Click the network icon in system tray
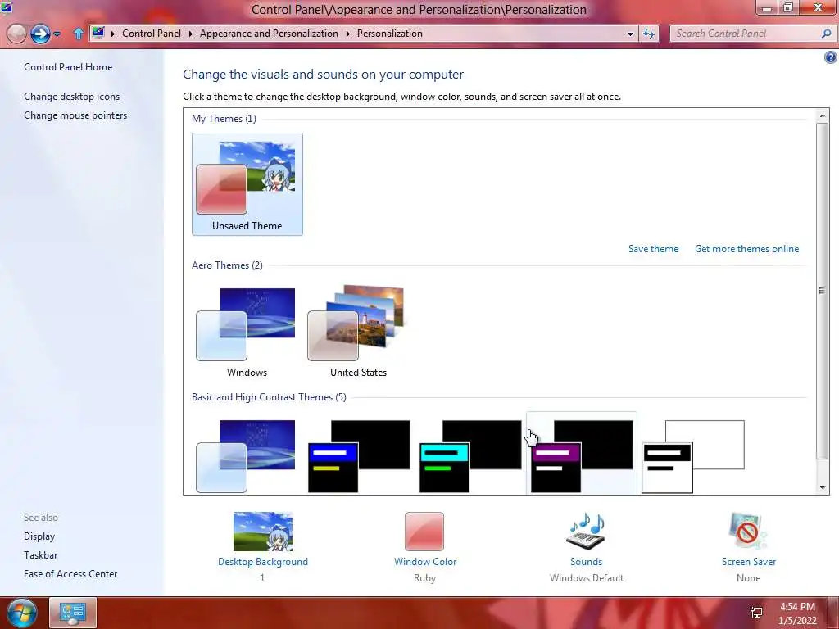This screenshot has height=629, width=839. (x=756, y=613)
